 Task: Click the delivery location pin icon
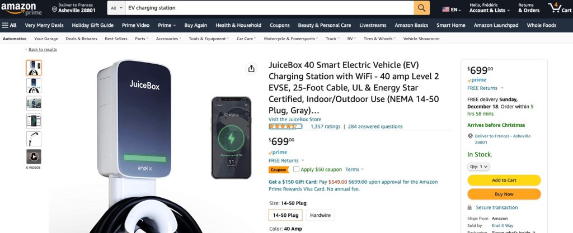pyautogui.click(x=54, y=9)
